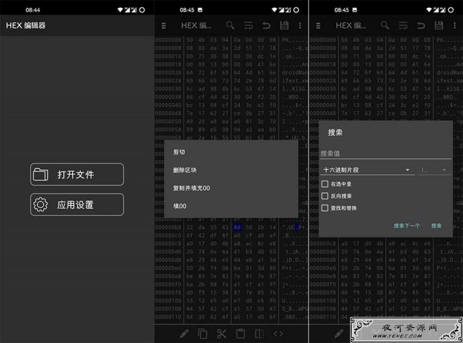Tap offset 00000048 in right hex view
Image resolution: width=463 pixels, height=343 pixels.
[x=323, y=113]
